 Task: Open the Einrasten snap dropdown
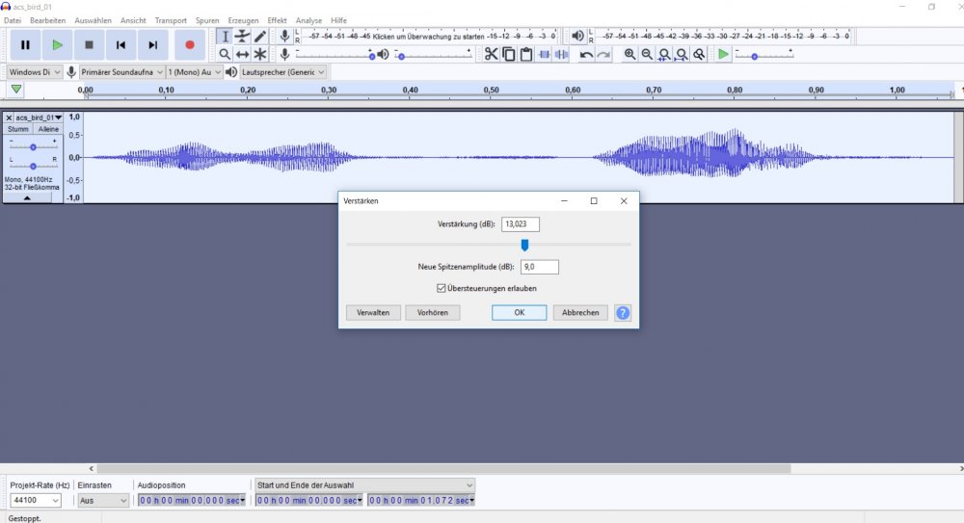click(103, 501)
